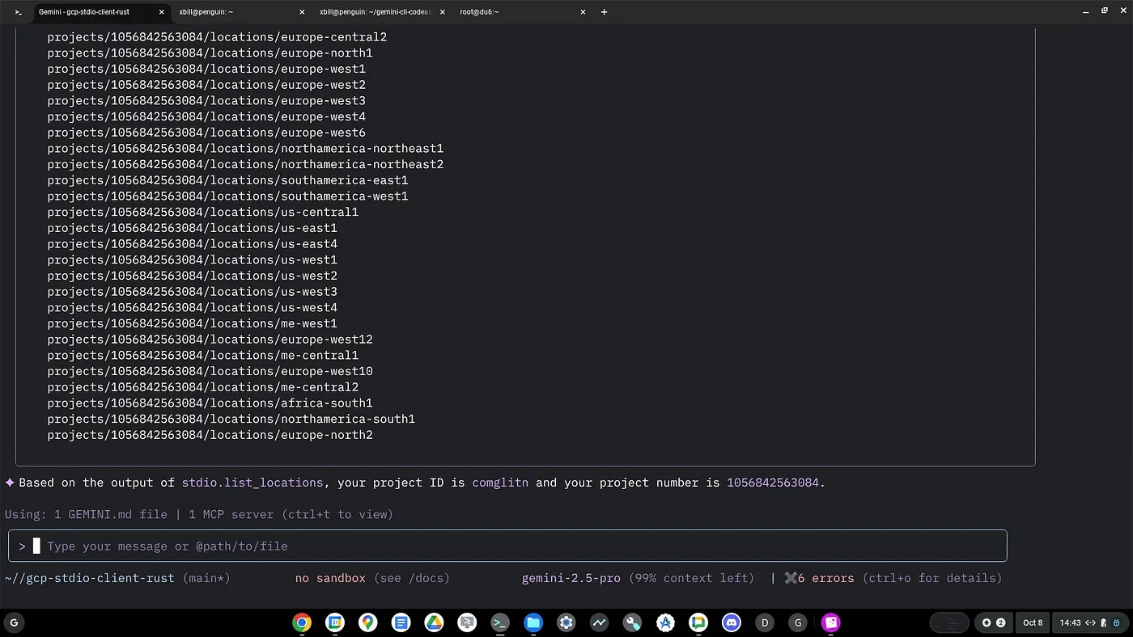Open the ChromeOS launcher button
Image resolution: width=1133 pixels, height=637 pixels.
(x=13, y=622)
